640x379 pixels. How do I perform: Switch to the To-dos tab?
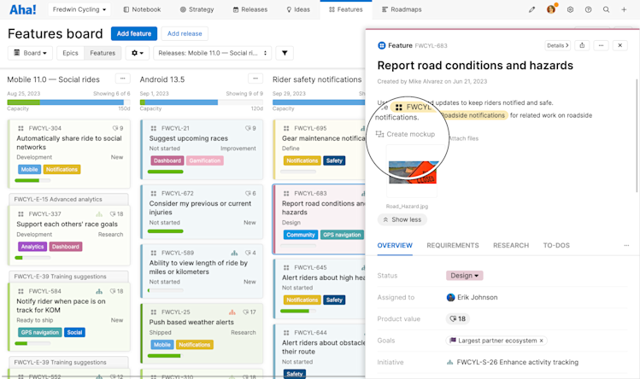pos(556,245)
